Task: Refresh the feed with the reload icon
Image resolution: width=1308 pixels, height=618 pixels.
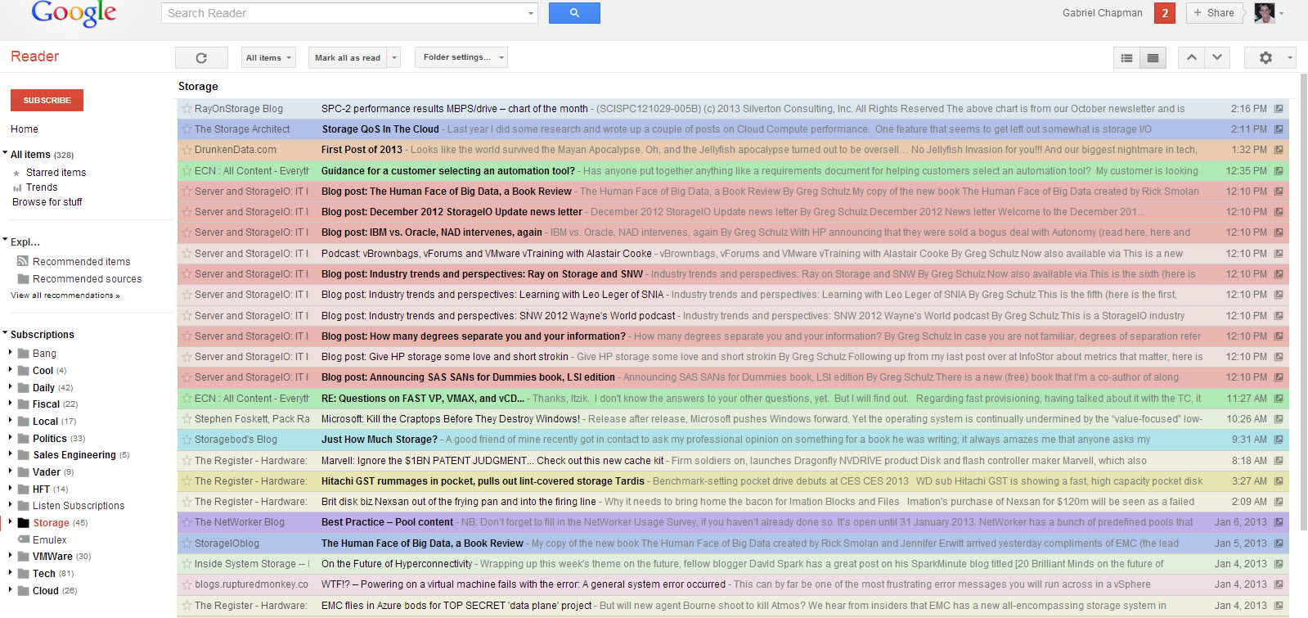Action: coord(201,57)
